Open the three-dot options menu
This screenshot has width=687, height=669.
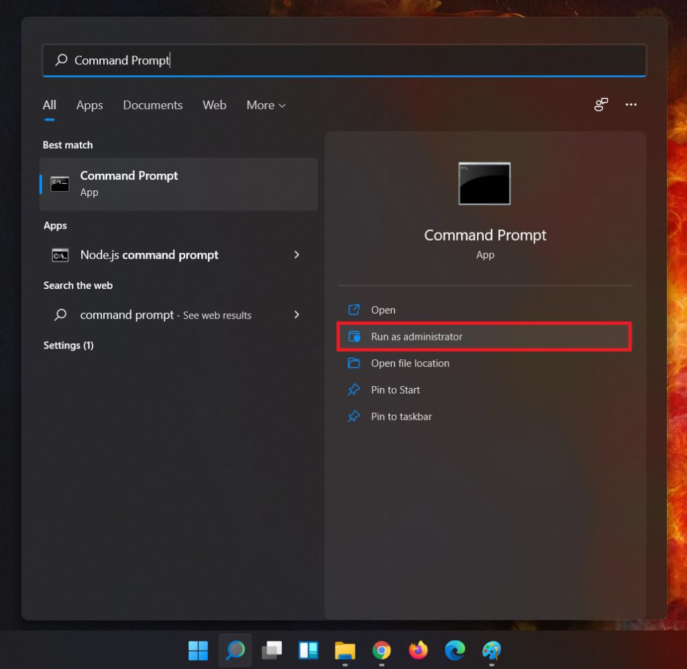point(631,105)
